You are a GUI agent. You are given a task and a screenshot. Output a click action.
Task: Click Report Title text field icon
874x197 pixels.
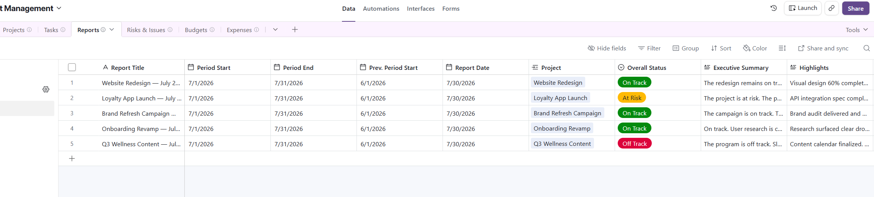(106, 67)
